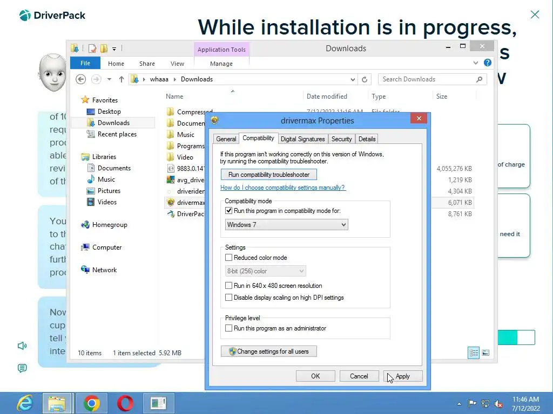Expand whaaa breadcrumb arrow in address bar

(x=174, y=79)
